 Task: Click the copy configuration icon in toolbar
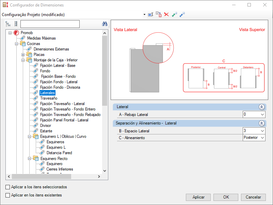[x=159, y=14]
